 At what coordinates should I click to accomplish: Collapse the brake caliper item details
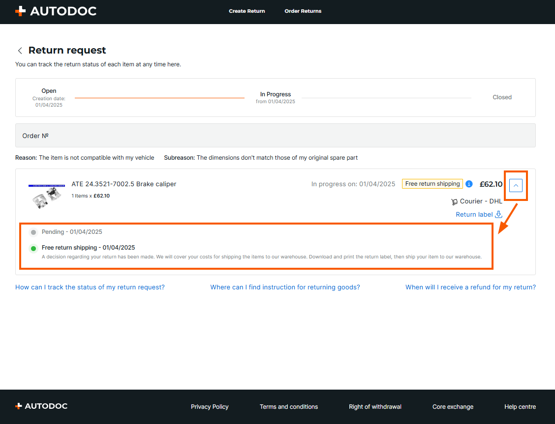[516, 185]
